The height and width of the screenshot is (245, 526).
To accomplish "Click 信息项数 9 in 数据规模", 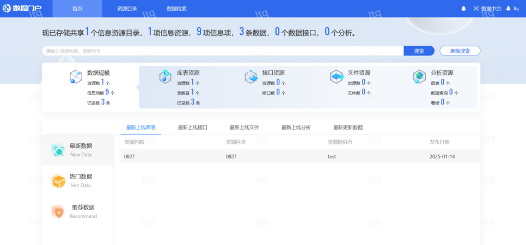I will 101,93.
